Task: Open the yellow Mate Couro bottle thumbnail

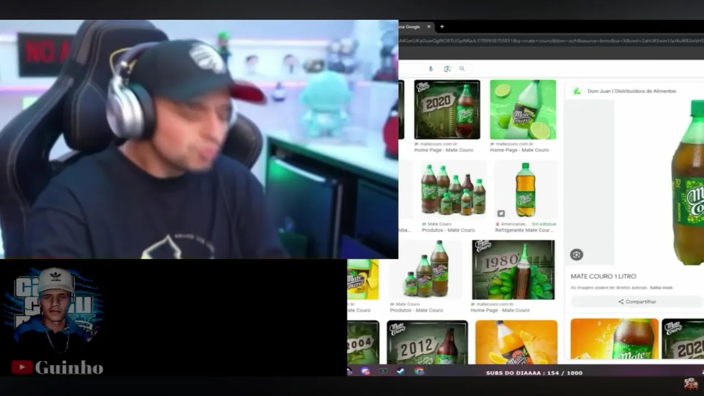Action: click(363, 279)
